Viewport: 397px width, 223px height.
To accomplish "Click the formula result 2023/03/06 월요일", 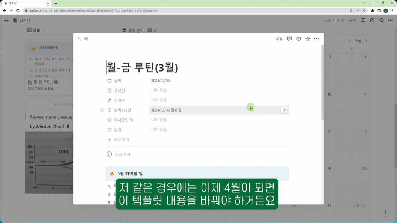I will point(166,110).
